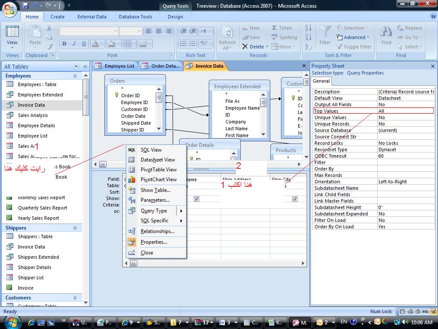
Task: Open the Create ribbon tab
Action: [x=58, y=17]
